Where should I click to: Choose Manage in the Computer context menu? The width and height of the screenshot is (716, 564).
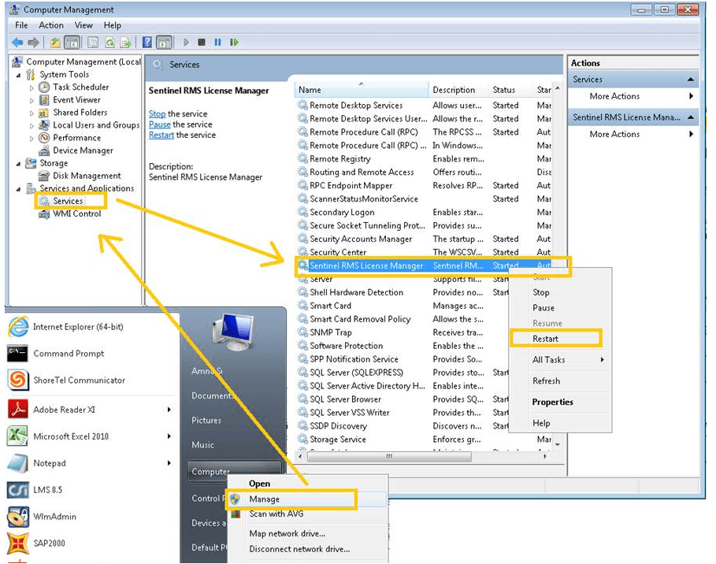pyautogui.click(x=307, y=499)
